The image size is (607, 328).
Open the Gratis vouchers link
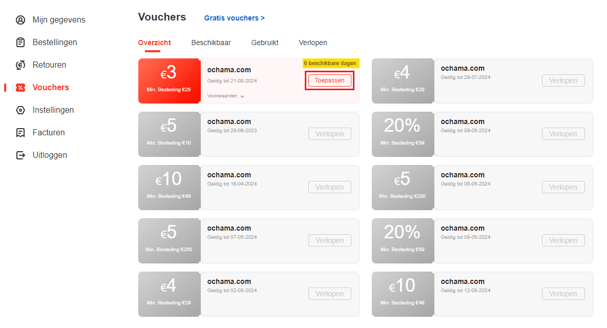(x=235, y=18)
